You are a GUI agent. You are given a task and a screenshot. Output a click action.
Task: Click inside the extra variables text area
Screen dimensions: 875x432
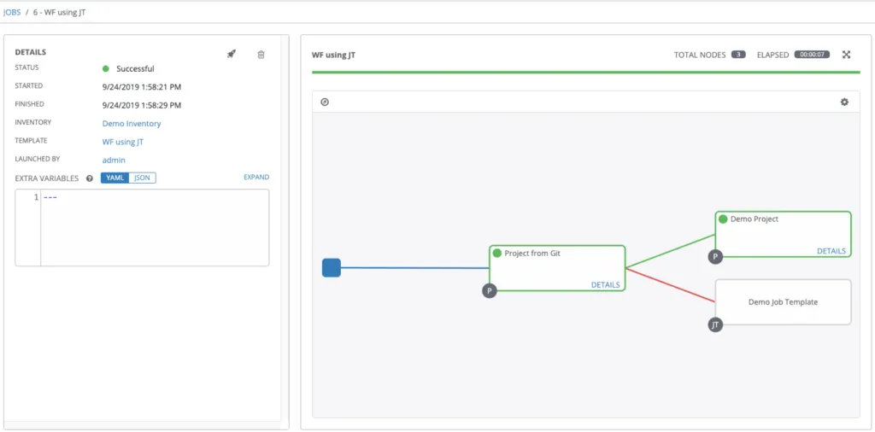[x=154, y=227]
